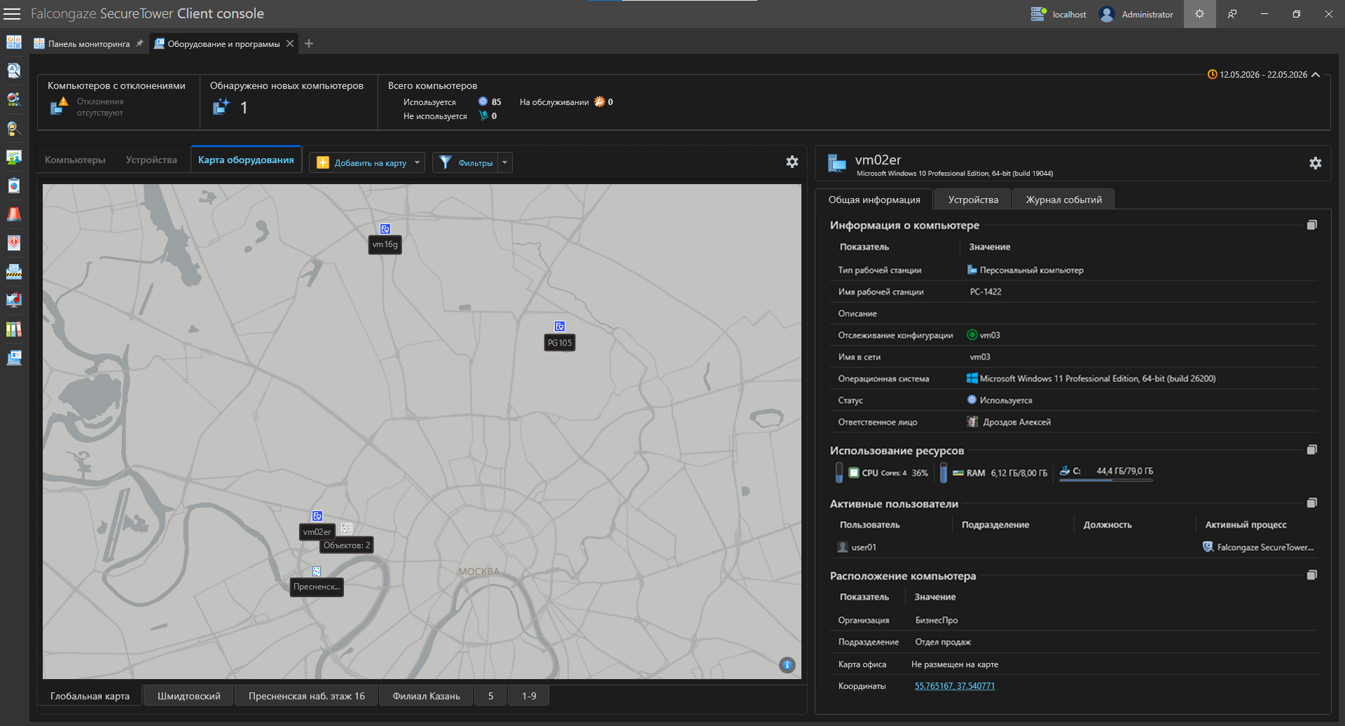The image size is (1345, 726).
Task: Open the coordinates link 55.765167, 37.540771
Action: [955, 686]
